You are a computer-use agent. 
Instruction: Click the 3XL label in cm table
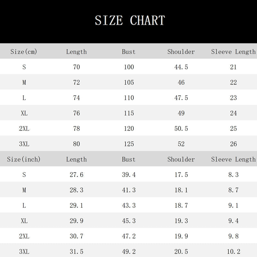[x=24, y=144]
